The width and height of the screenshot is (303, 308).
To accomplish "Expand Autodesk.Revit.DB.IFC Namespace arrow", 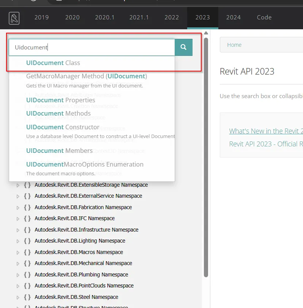I will click(18, 219).
